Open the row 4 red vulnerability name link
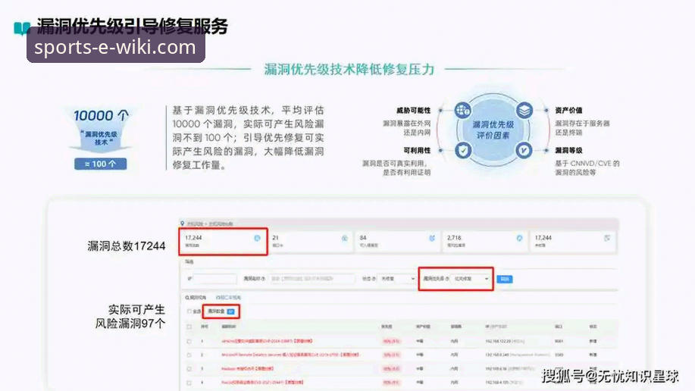This screenshot has height=391, width=695. pyautogui.click(x=263, y=382)
